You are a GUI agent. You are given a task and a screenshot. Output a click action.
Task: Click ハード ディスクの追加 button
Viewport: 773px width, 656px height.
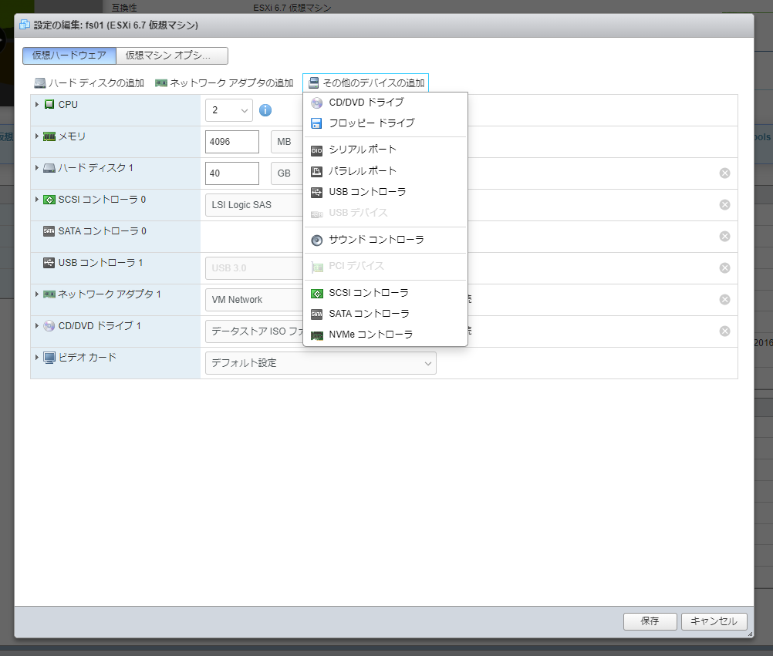click(x=89, y=82)
